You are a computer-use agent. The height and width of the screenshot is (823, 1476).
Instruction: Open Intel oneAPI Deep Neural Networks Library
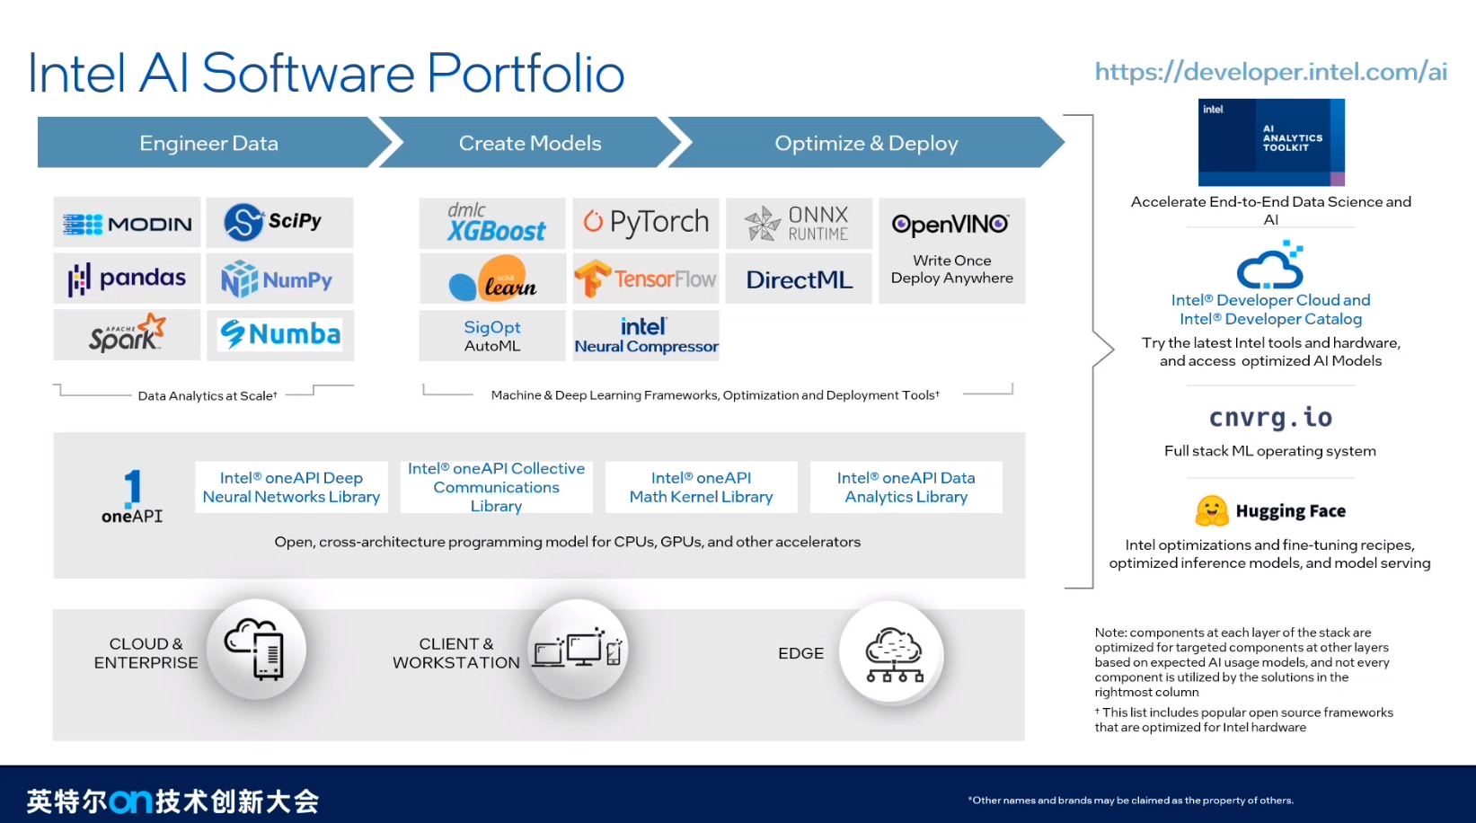pyautogui.click(x=291, y=487)
